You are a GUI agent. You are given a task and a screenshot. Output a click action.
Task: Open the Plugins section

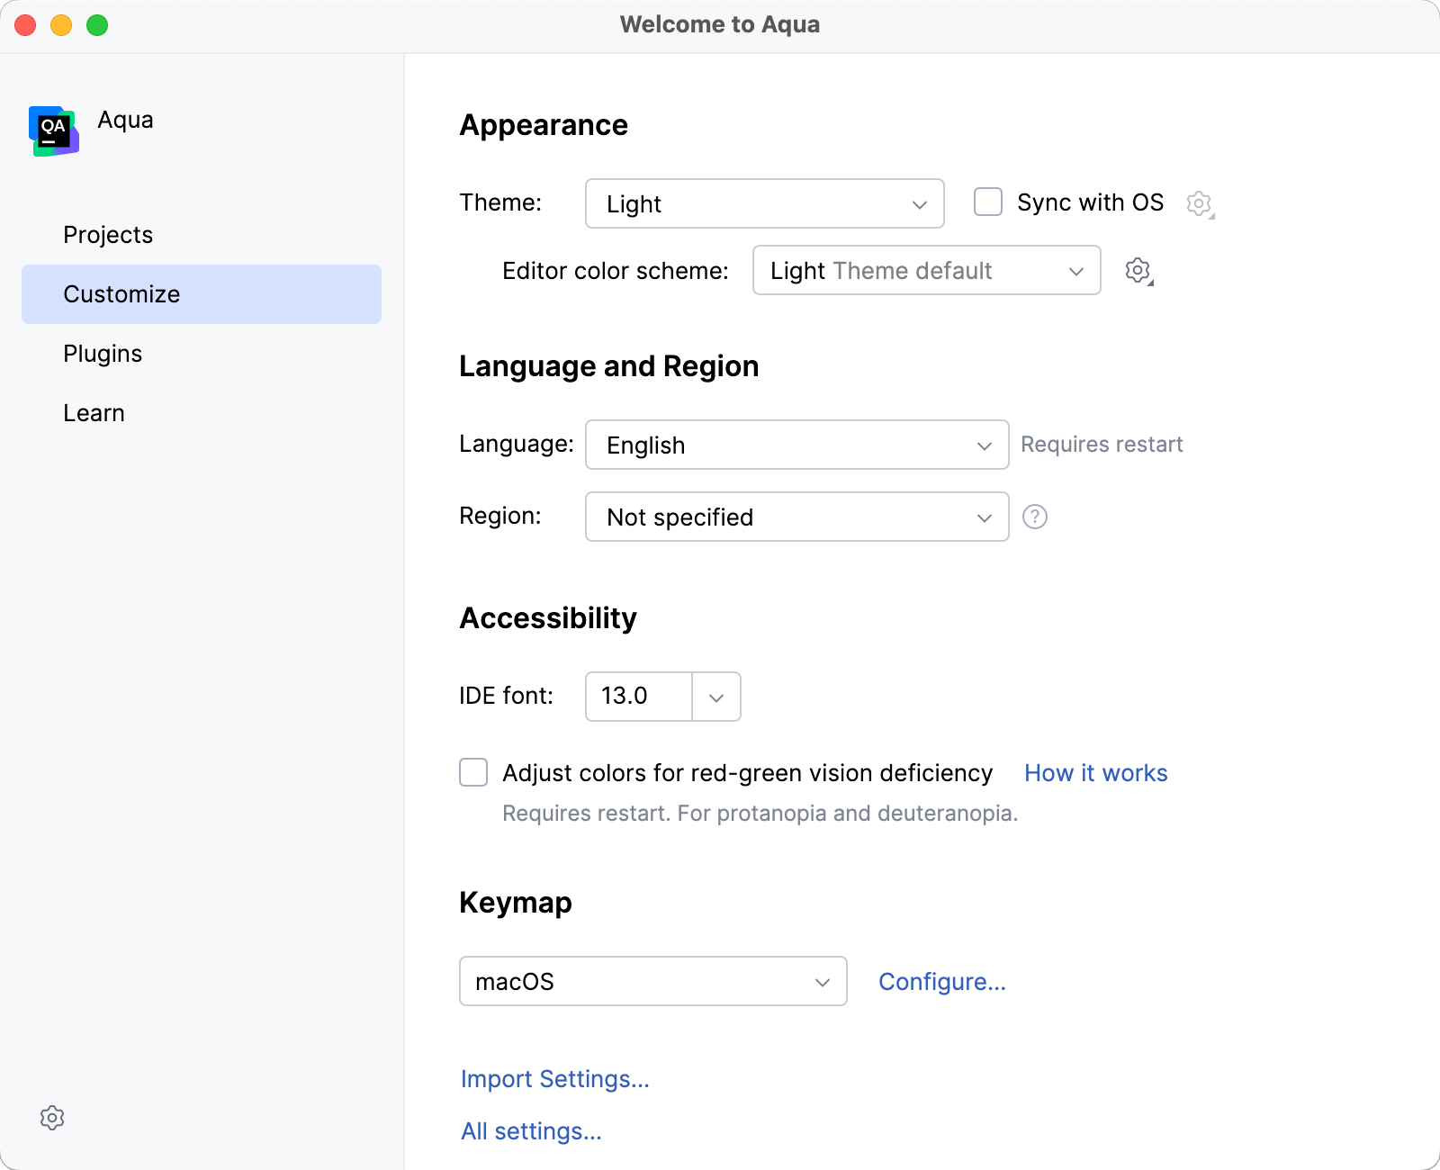pyautogui.click(x=202, y=354)
